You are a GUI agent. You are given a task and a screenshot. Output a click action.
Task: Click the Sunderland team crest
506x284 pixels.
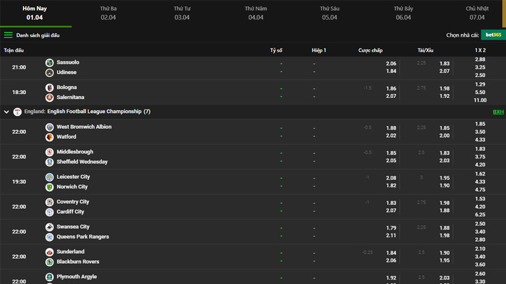(x=49, y=252)
